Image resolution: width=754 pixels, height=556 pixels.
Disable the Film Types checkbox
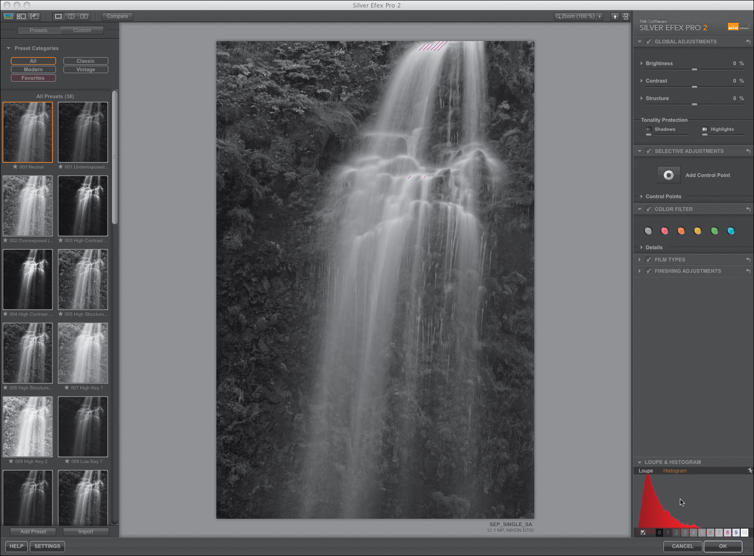point(649,260)
